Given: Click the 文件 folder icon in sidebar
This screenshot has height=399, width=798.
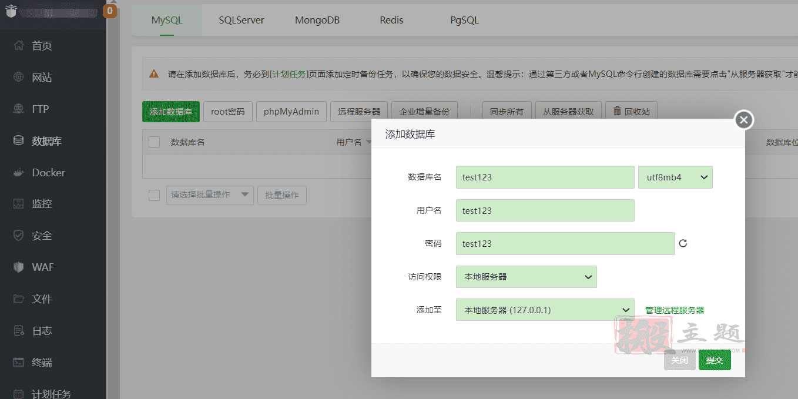Looking at the screenshot, I should (x=19, y=299).
